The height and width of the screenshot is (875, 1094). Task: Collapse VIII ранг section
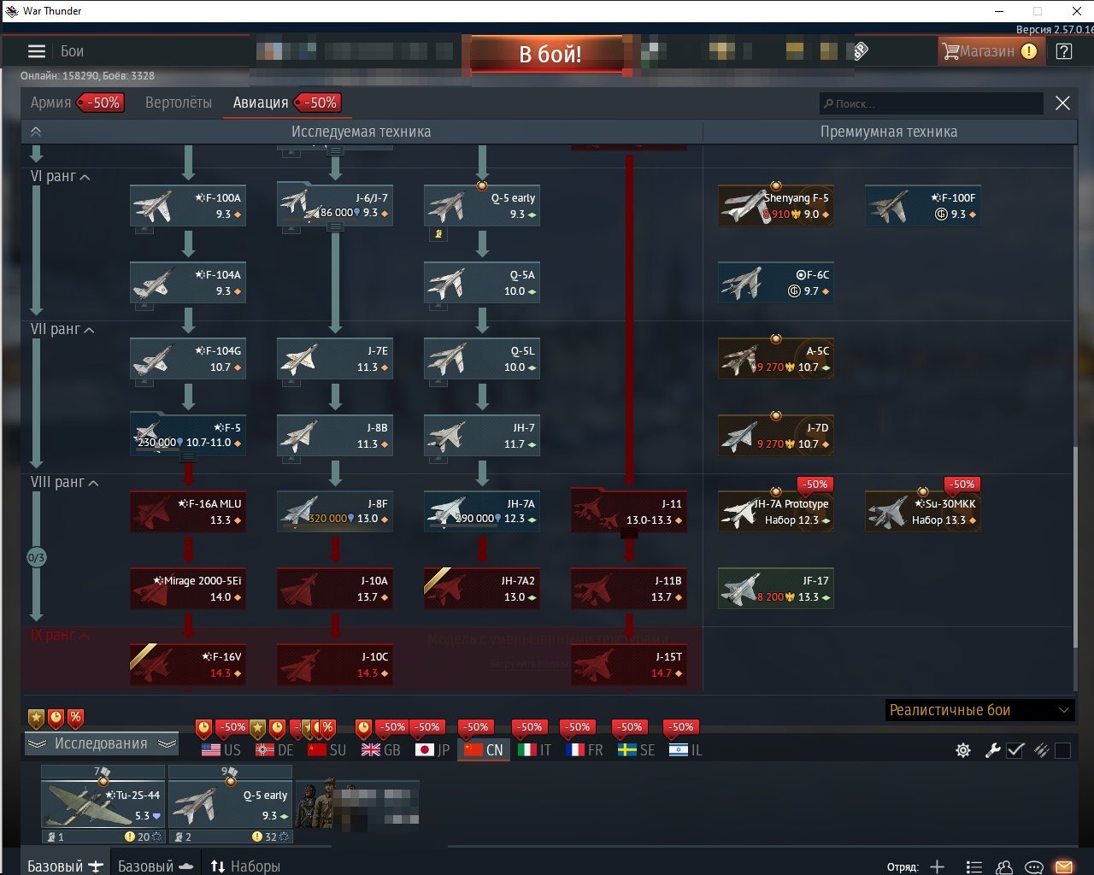click(x=65, y=482)
